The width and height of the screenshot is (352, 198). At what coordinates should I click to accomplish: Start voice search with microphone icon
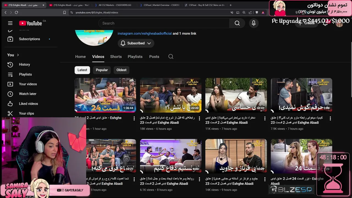(254, 23)
